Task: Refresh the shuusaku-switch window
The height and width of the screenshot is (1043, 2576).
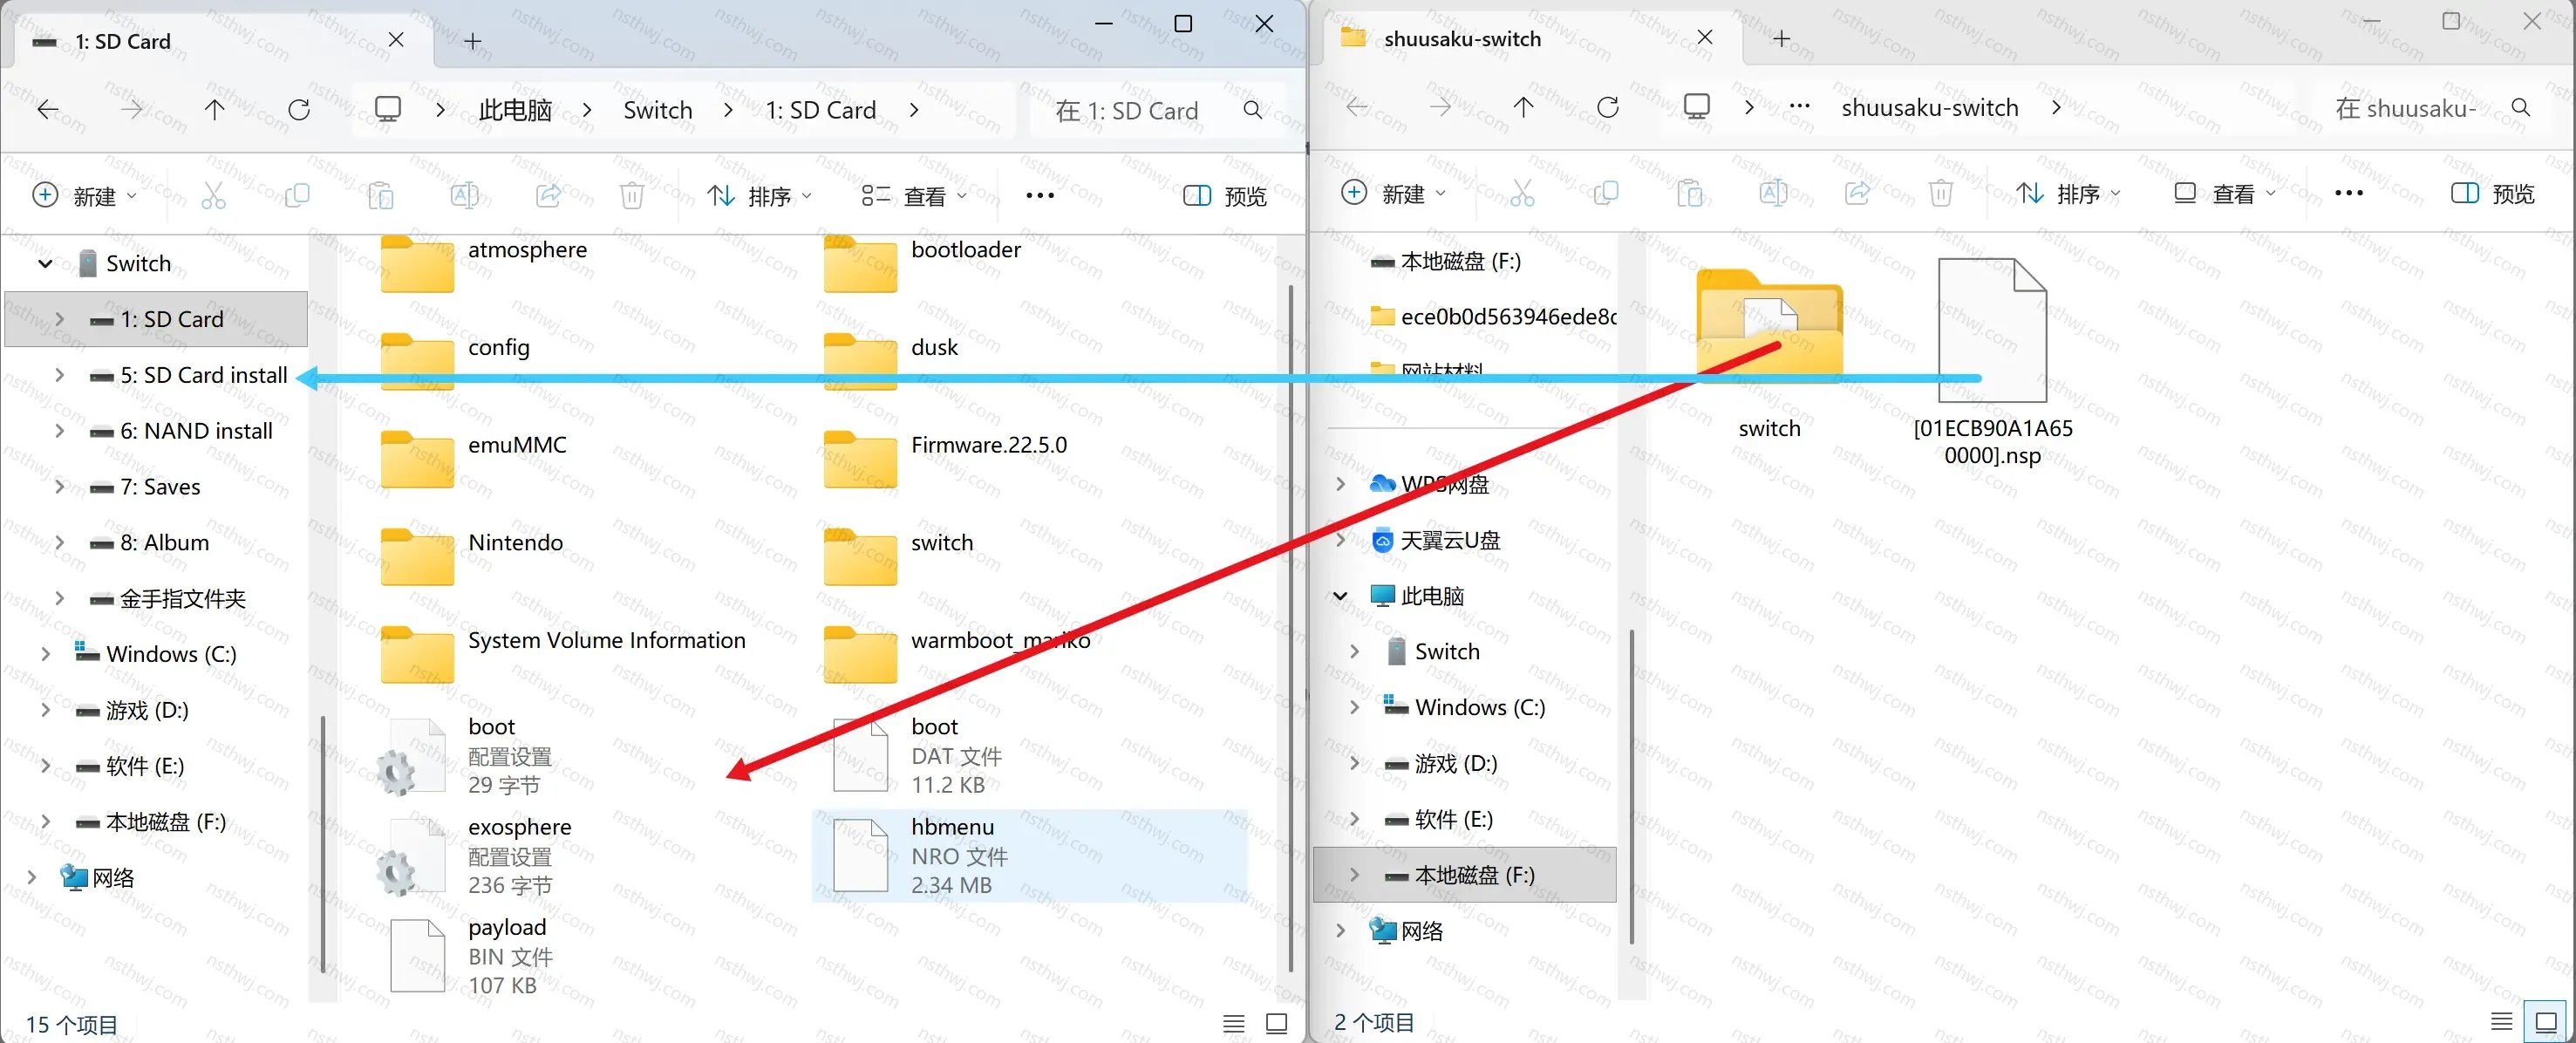Action: 1608,107
